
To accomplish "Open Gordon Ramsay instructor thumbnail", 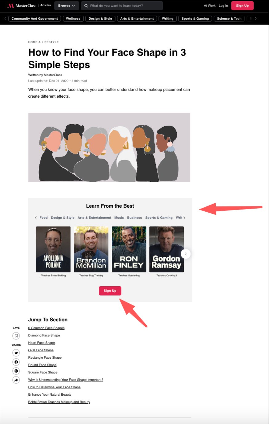I will pyautogui.click(x=167, y=249).
